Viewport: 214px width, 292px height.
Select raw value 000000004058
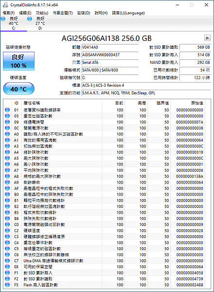click(190, 273)
